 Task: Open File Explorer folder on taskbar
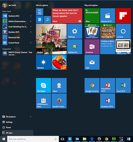(x=84, y=139)
